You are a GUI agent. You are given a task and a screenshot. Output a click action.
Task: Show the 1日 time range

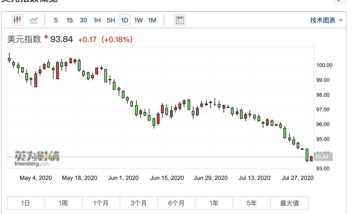pyautogui.click(x=26, y=203)
